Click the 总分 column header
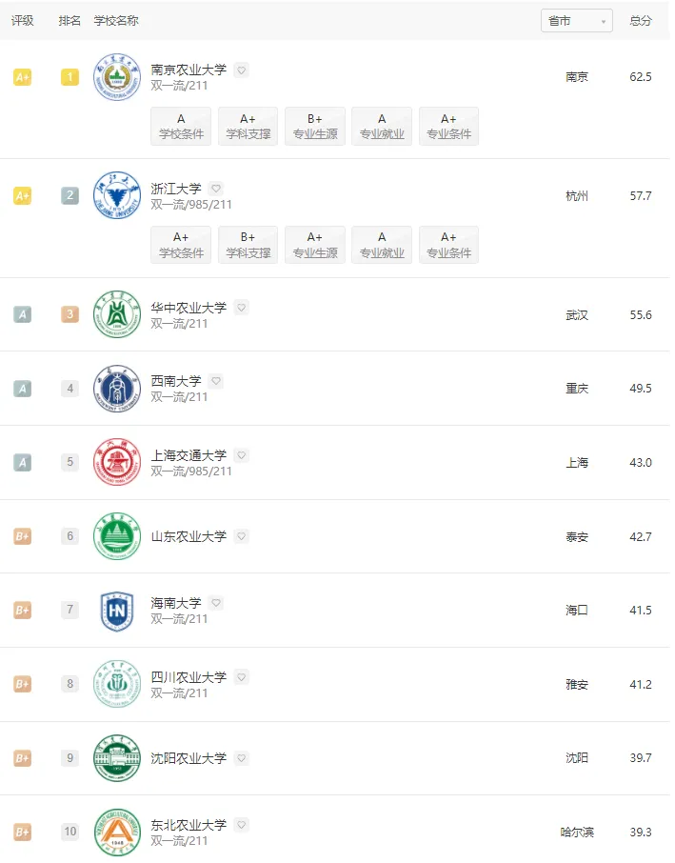The height and width of the screenshot is (863, 675). pos(641,21)
